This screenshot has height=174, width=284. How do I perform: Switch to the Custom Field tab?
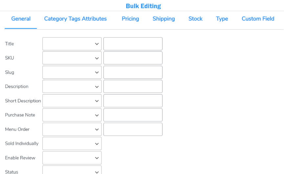(x=258, y=19)
